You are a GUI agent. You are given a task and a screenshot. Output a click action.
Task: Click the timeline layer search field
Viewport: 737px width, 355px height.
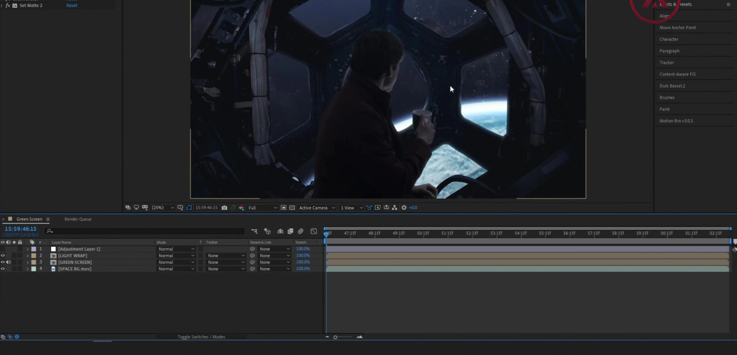(x=144, y=231)
